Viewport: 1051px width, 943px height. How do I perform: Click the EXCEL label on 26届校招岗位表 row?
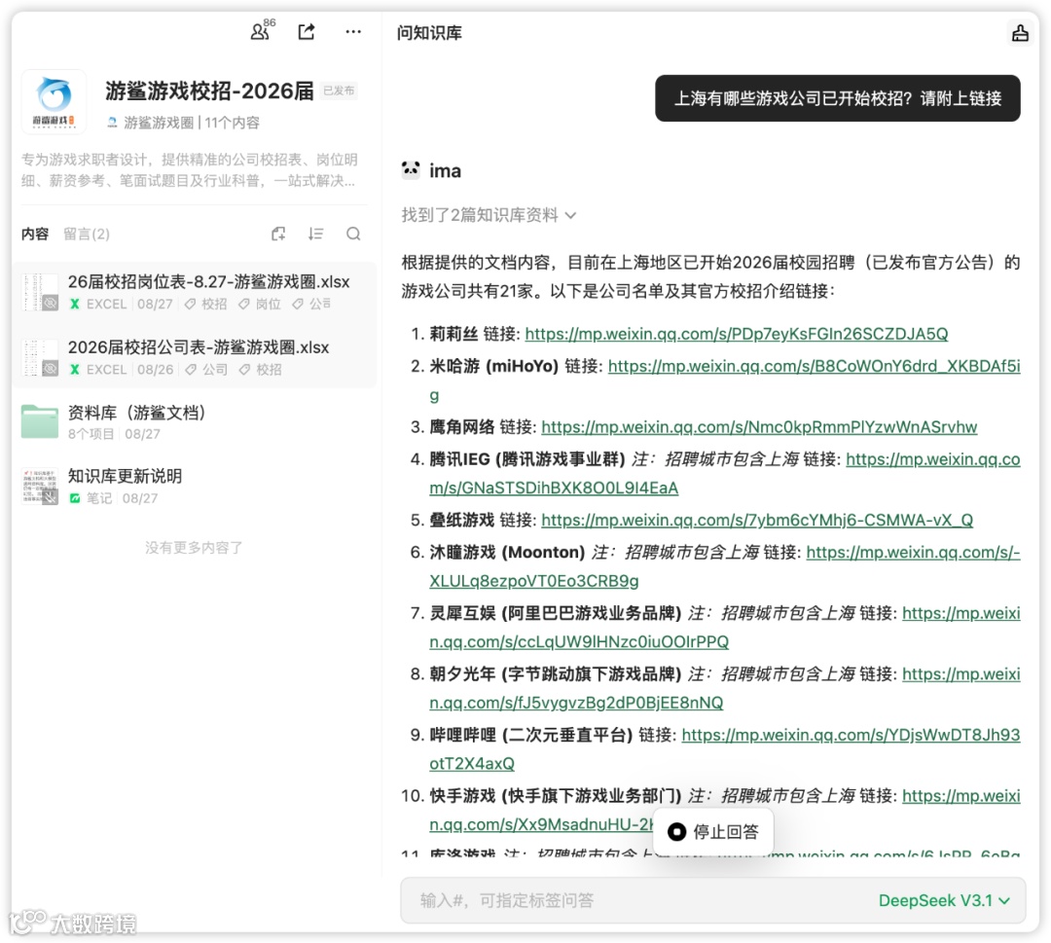click(x=106, y=304)
